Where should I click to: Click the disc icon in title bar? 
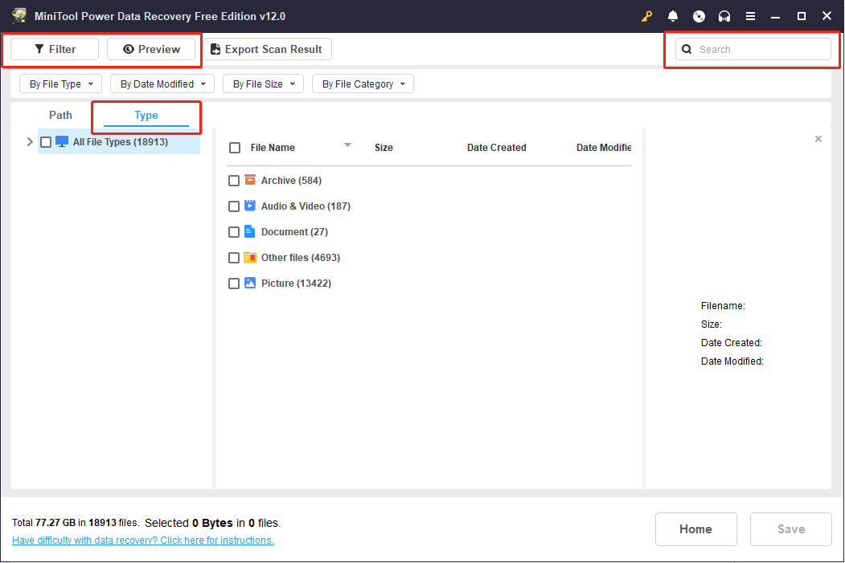click(x=699, y=16)
